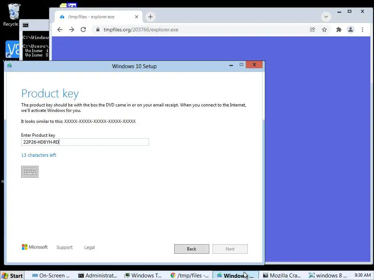
Task: Click the Microsoft logo in Setup footer
Action: pyautogui.click(x=35, y=247)
